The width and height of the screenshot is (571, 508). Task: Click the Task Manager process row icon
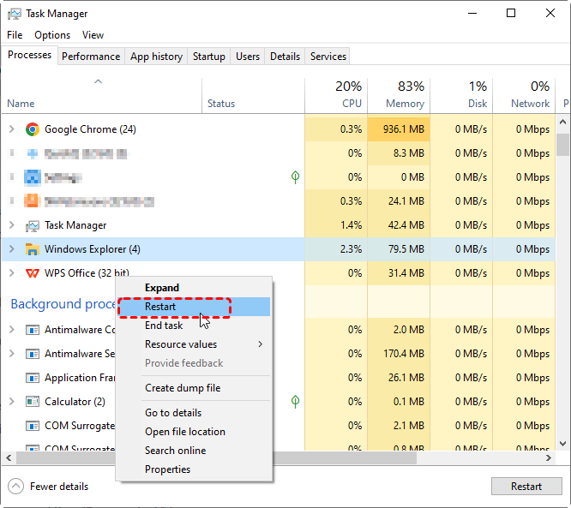coord(33,226)
